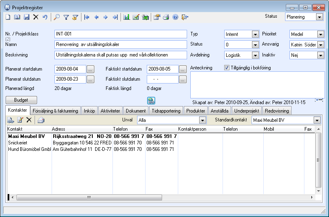Open the chart-with-pencil edit icon
The image size is (329, 217).
pos(136,17)
